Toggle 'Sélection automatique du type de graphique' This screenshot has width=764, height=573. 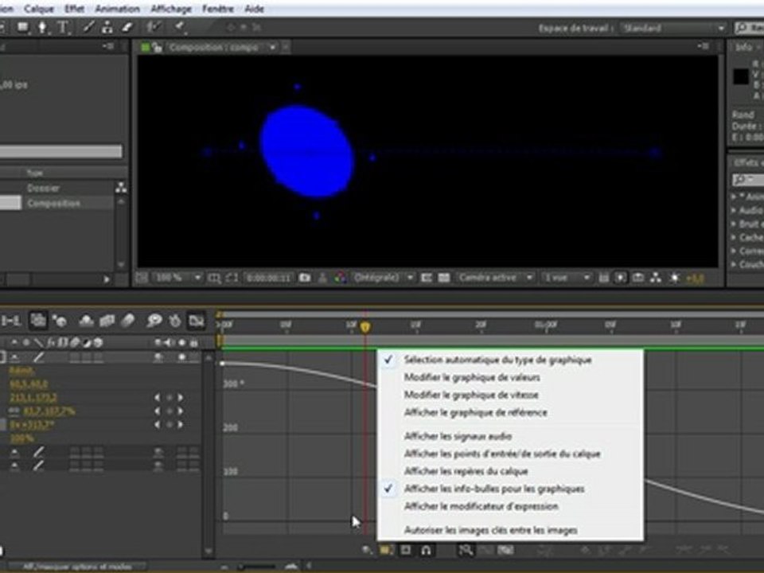coord(510,360)
